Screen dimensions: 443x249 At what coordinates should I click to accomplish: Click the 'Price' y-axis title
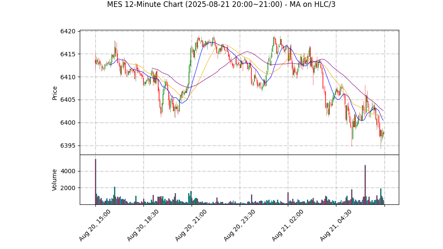(x=55, y=93)
